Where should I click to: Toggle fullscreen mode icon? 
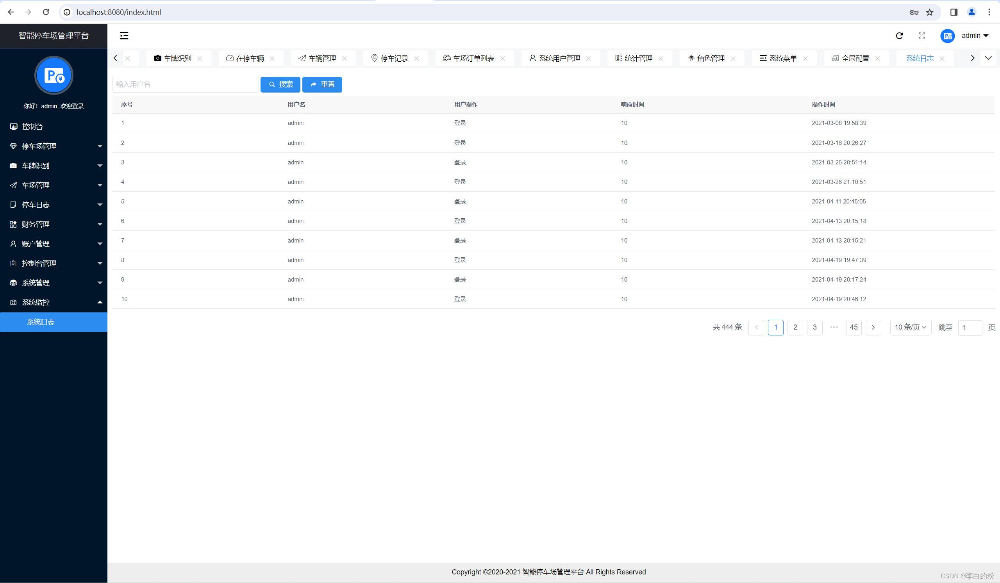pyautogui.click(x=922, y=36)
